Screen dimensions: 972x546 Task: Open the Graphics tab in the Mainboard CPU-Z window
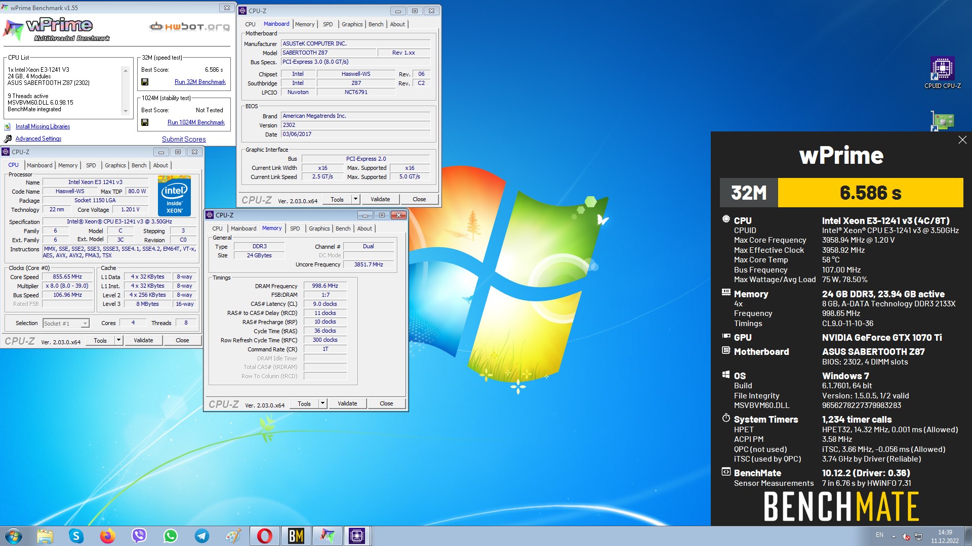click(352, 24)
